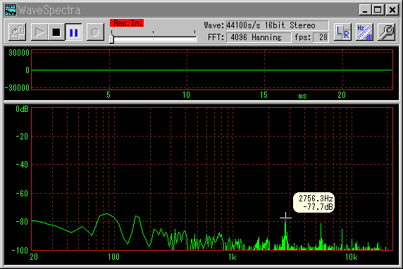The width and height of the screenshot is (403, 269).
Task: Click the 1k frequency axis label
Action: tap(232, 257)
